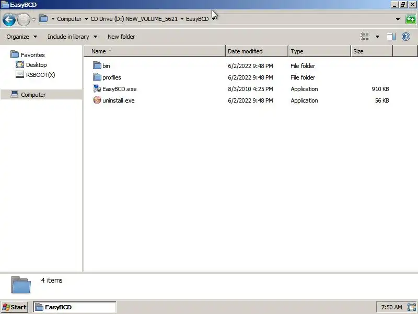Click the File folder type of bin

303,66
